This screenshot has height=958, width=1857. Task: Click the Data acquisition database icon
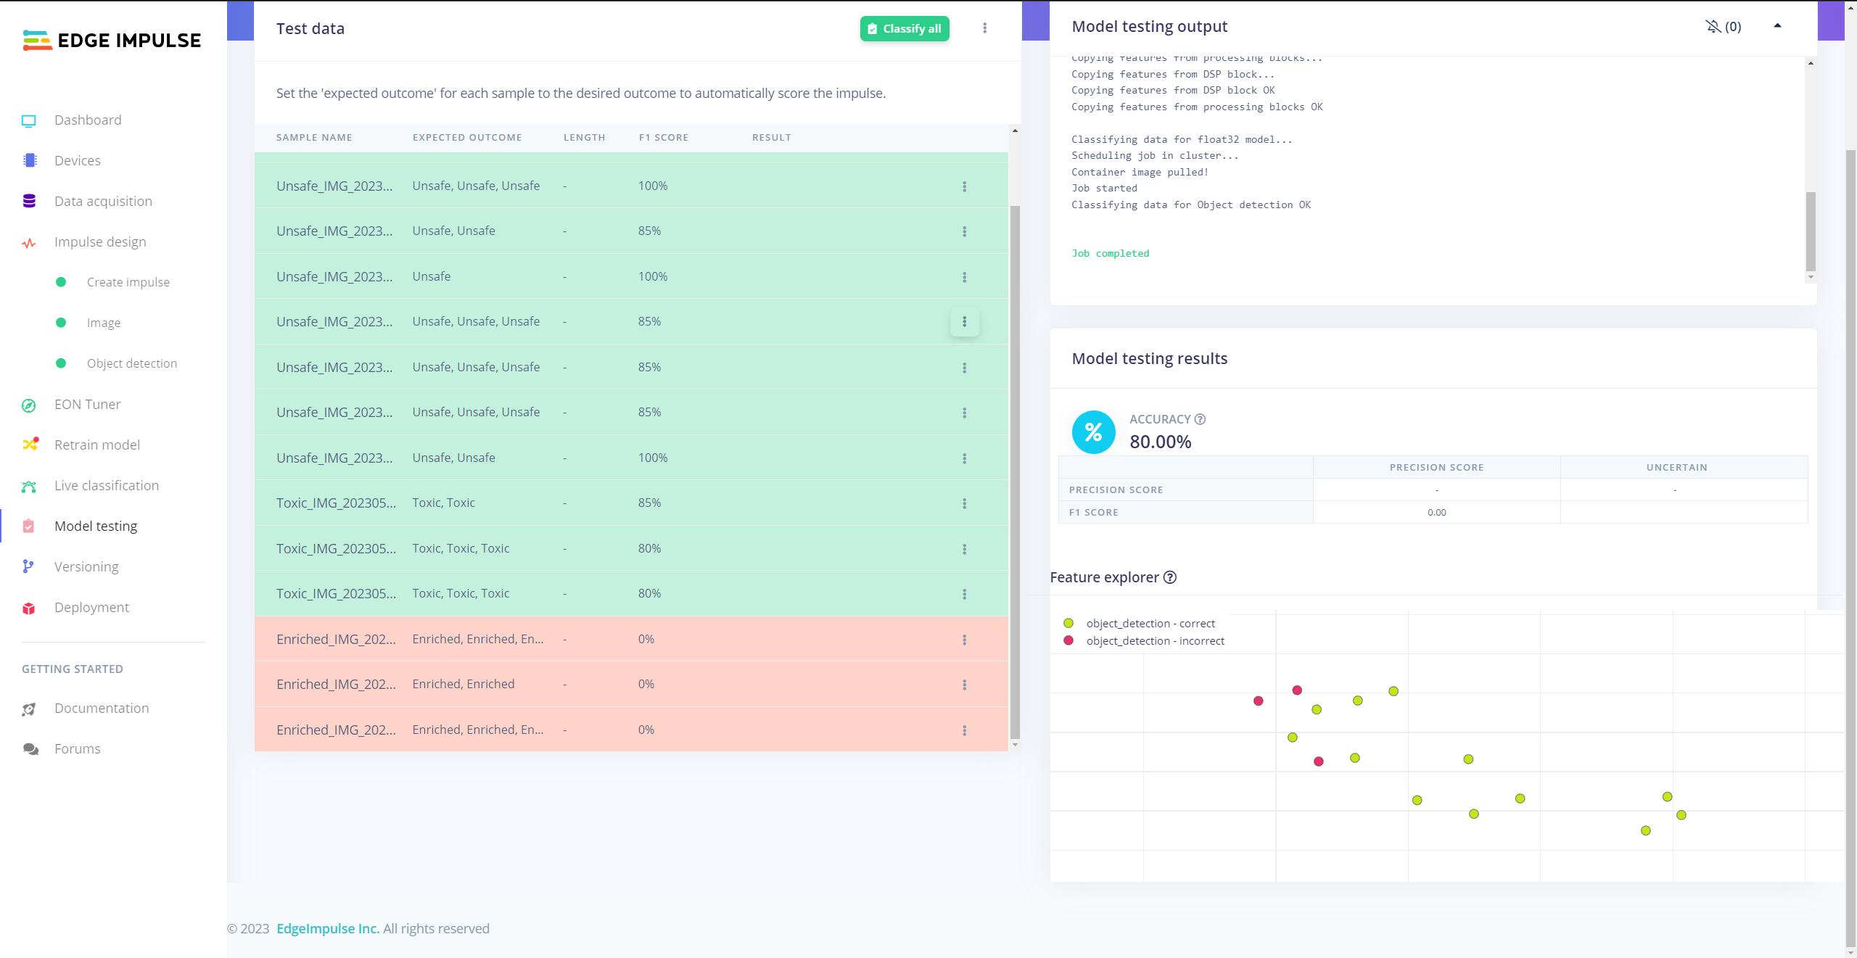(29, 202)
